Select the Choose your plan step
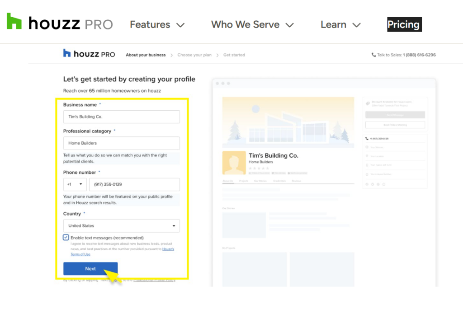Image resolution: width=463 pixels, height=309 pixels. point(194,55)
